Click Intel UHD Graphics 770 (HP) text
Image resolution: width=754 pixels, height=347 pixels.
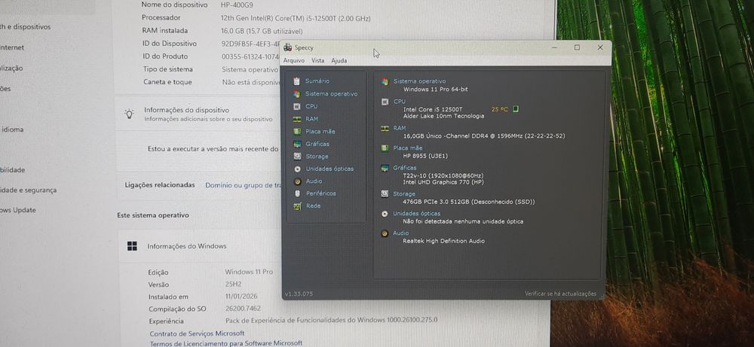[x=443, y=182]
